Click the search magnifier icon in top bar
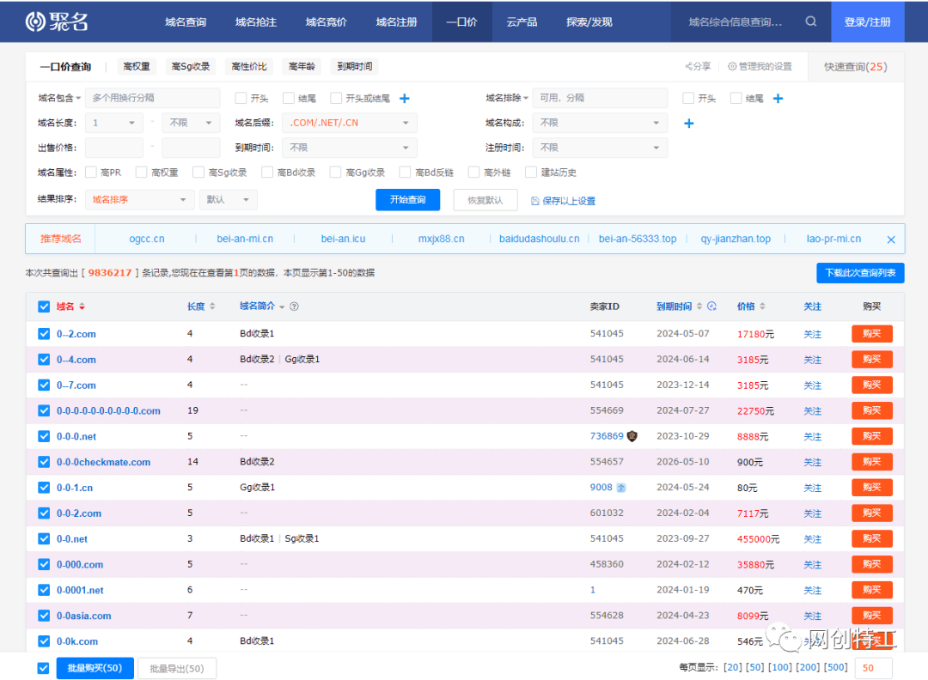This screenshot has width=928, height=680. pyautogui.click(x=810, y=21)
